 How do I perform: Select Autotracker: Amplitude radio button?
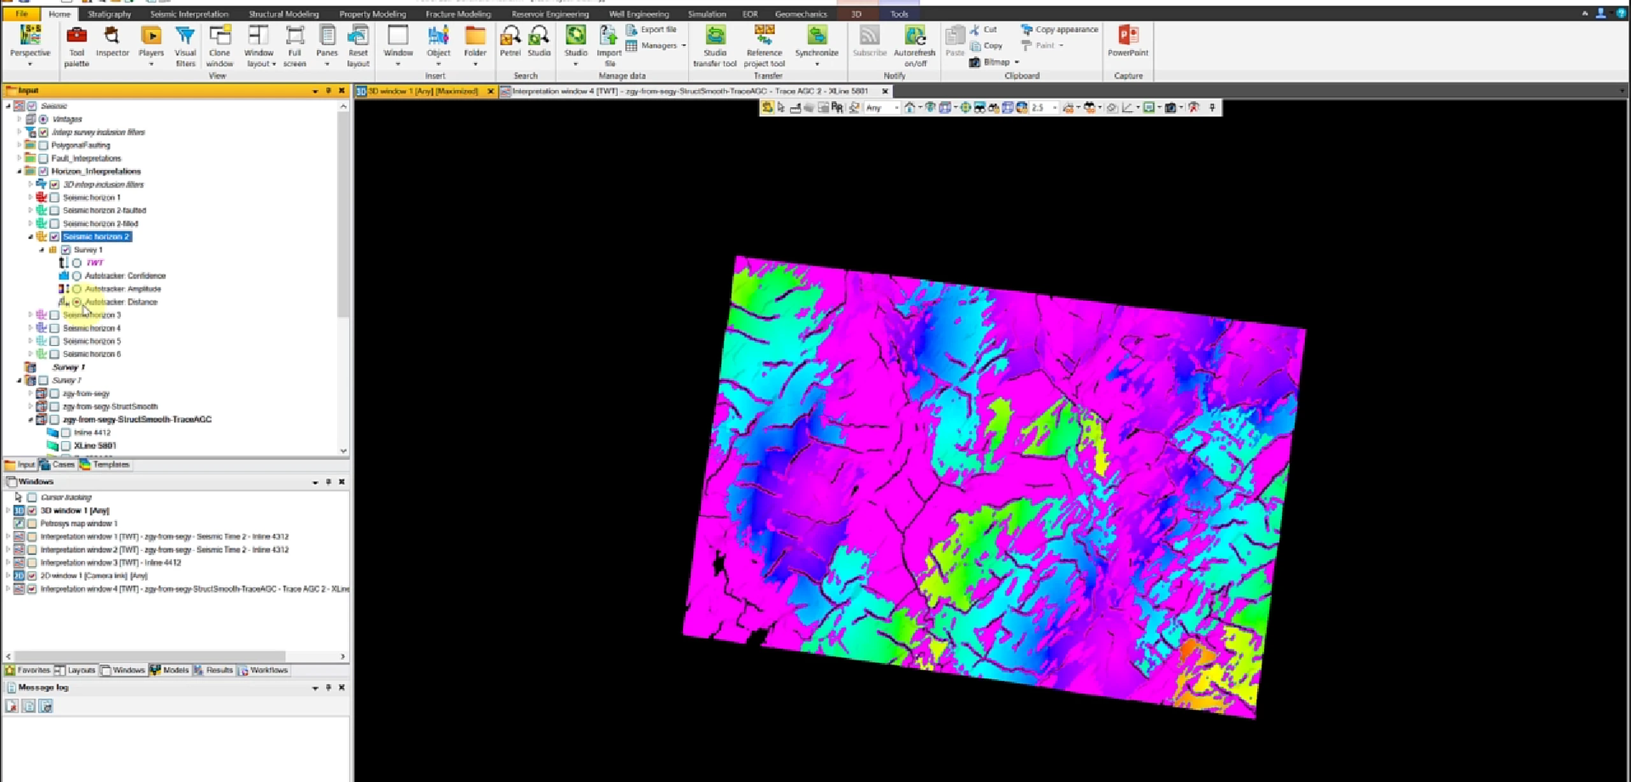(76, 289)
